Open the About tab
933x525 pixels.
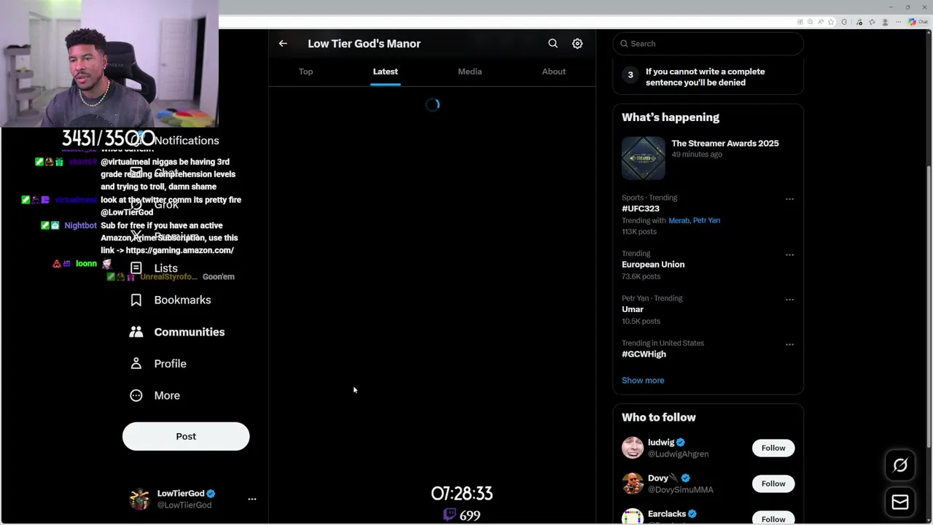[x=554, y=71]
